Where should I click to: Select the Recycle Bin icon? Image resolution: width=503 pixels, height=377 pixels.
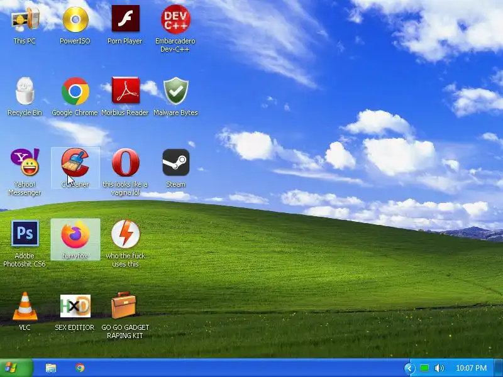point(25,91)
